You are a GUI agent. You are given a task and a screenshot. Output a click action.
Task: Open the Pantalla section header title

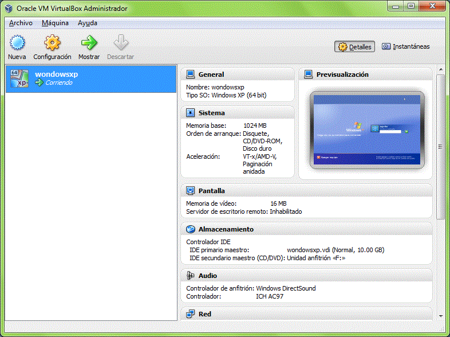pos(211,191)
